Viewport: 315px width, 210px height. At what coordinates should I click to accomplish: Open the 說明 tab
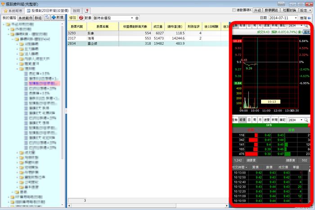click(76, 10)
